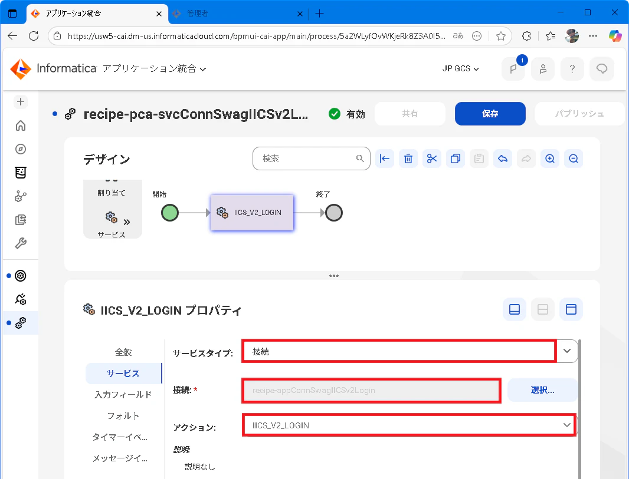Open the Copilot icon in browser

point(615,36)
